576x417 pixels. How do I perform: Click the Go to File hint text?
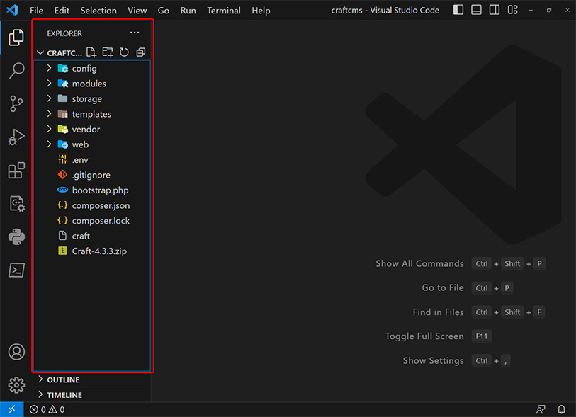[443, 287]
